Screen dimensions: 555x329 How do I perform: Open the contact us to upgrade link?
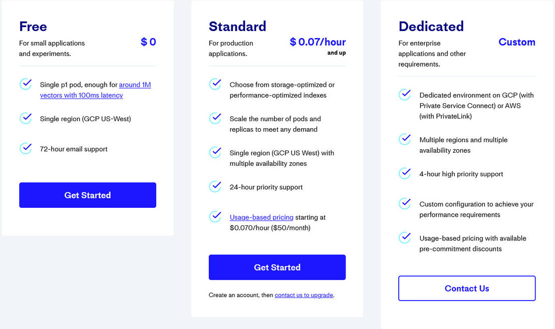pyautogui.click(x=304, y=295)
